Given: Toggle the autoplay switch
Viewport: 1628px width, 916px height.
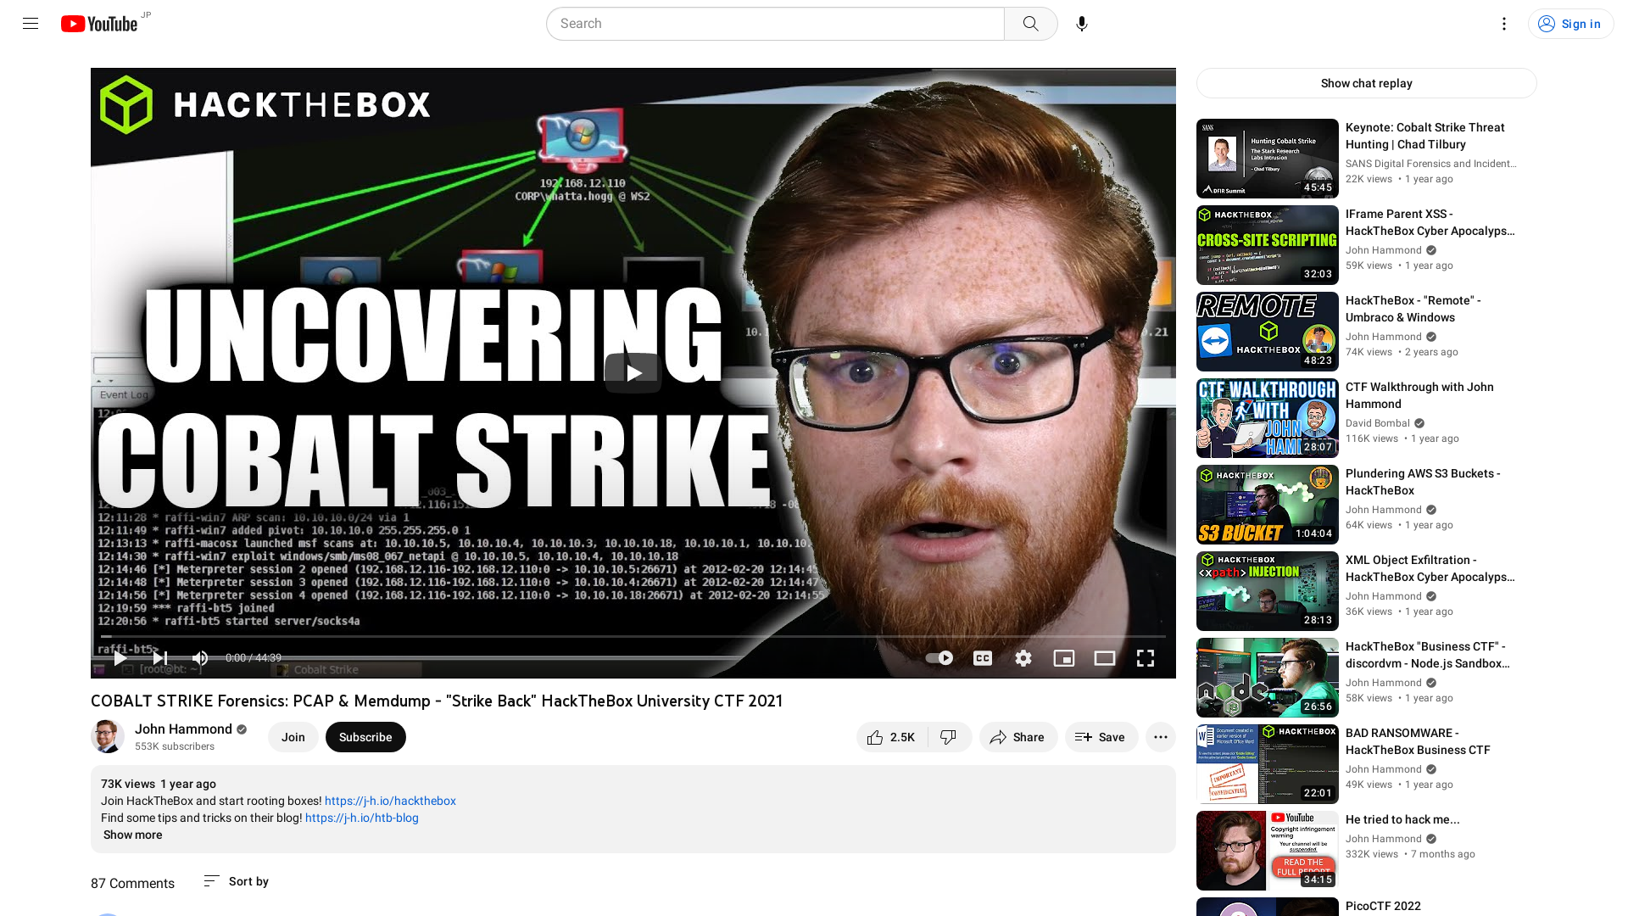Looking at the screenshot, I should [939, 658].
